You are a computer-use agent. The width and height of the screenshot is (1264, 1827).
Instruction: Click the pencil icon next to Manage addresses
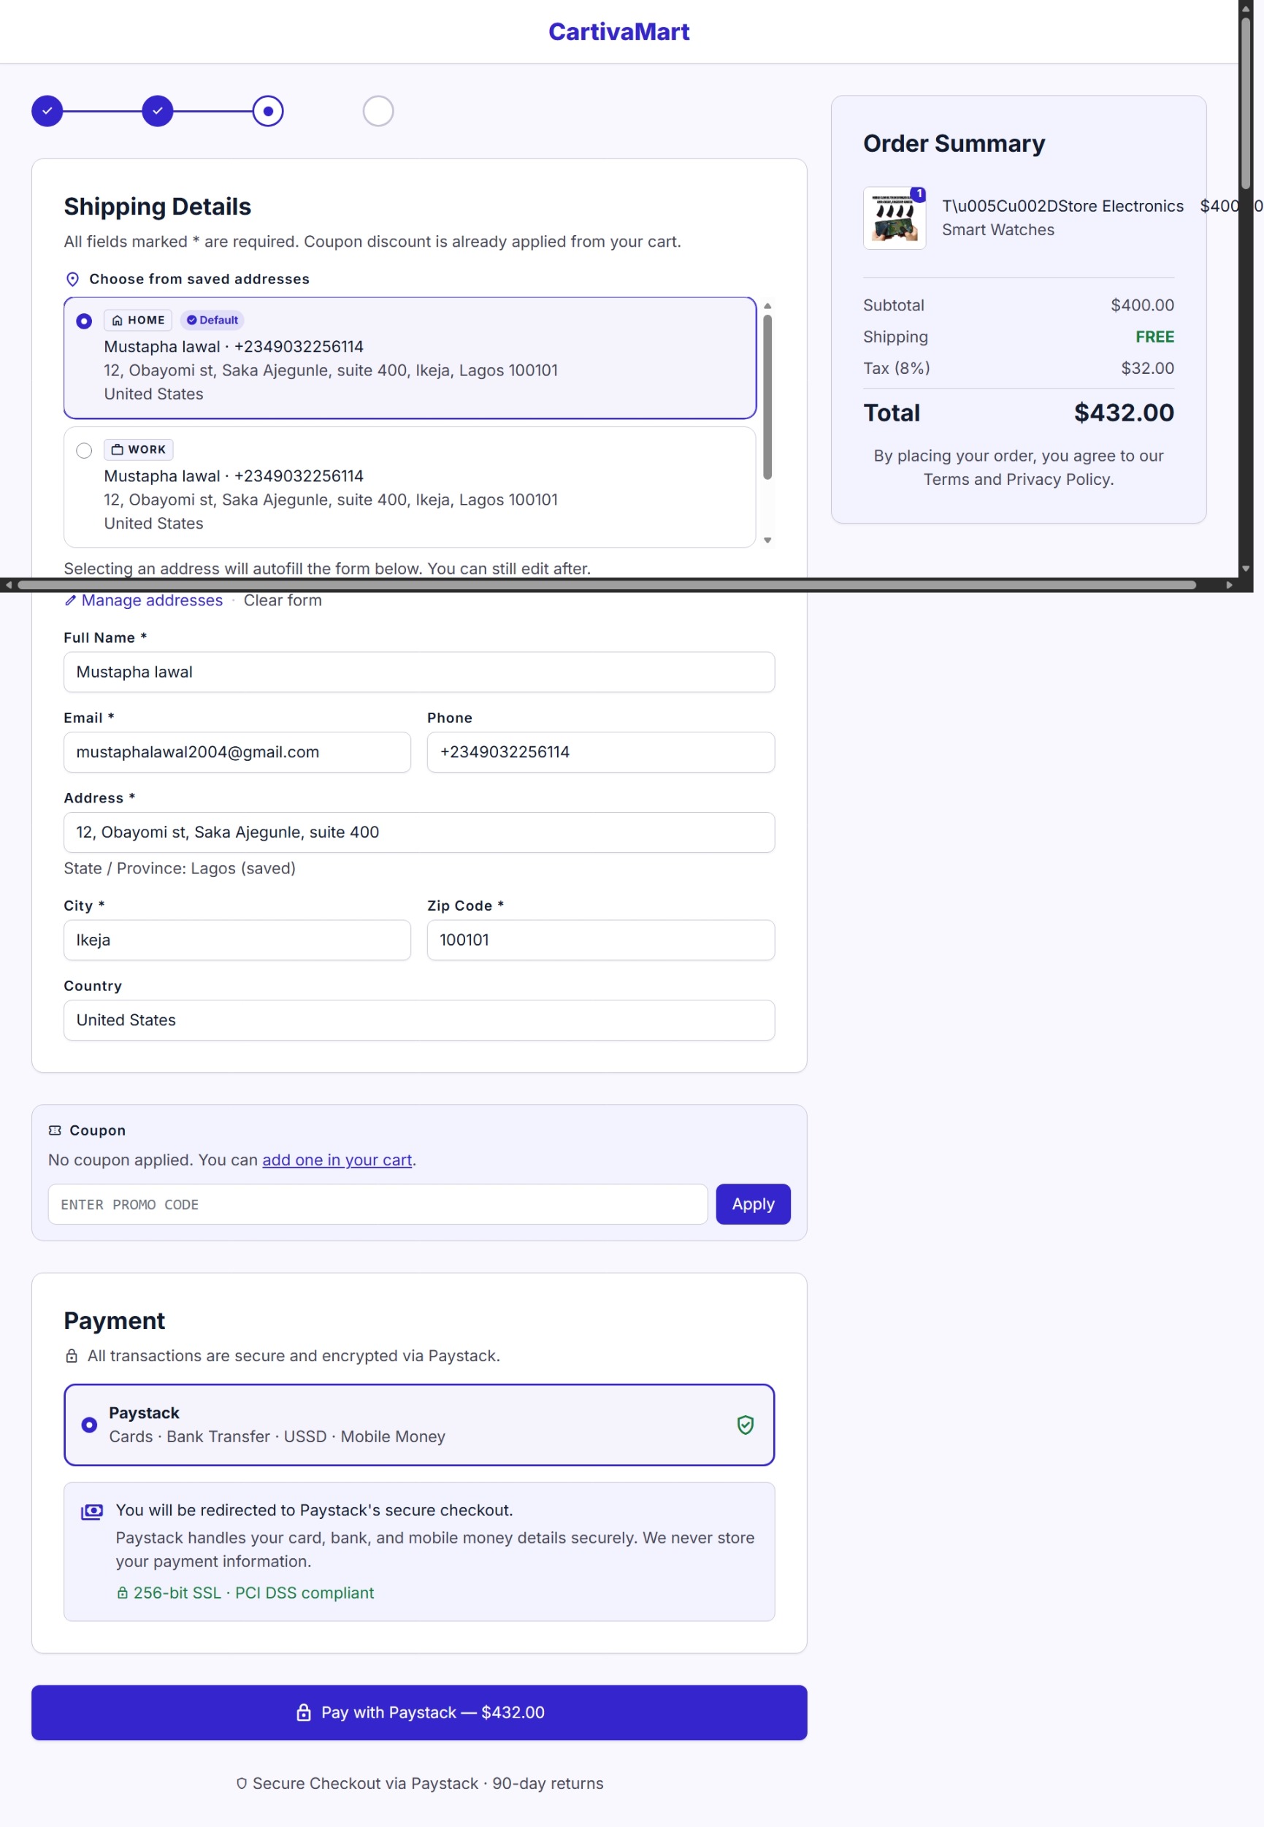point(71,600)
